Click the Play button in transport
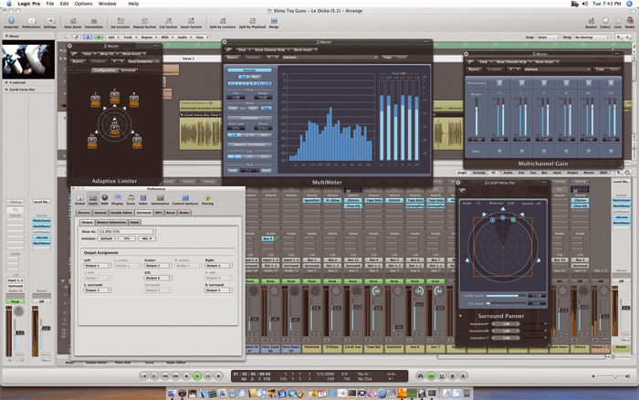 click(197, 376)
